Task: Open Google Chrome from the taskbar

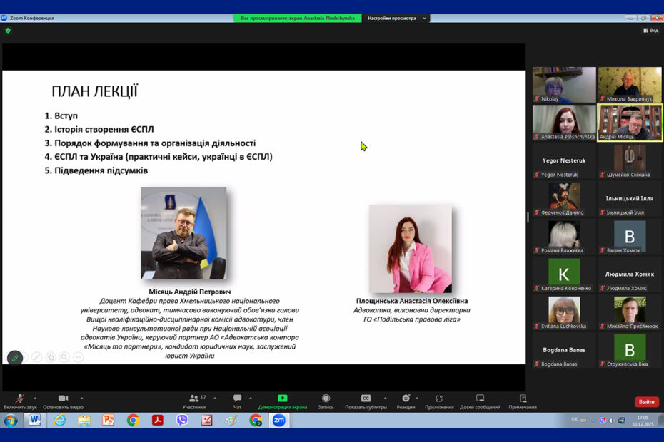Action: (x=133, y=421)
